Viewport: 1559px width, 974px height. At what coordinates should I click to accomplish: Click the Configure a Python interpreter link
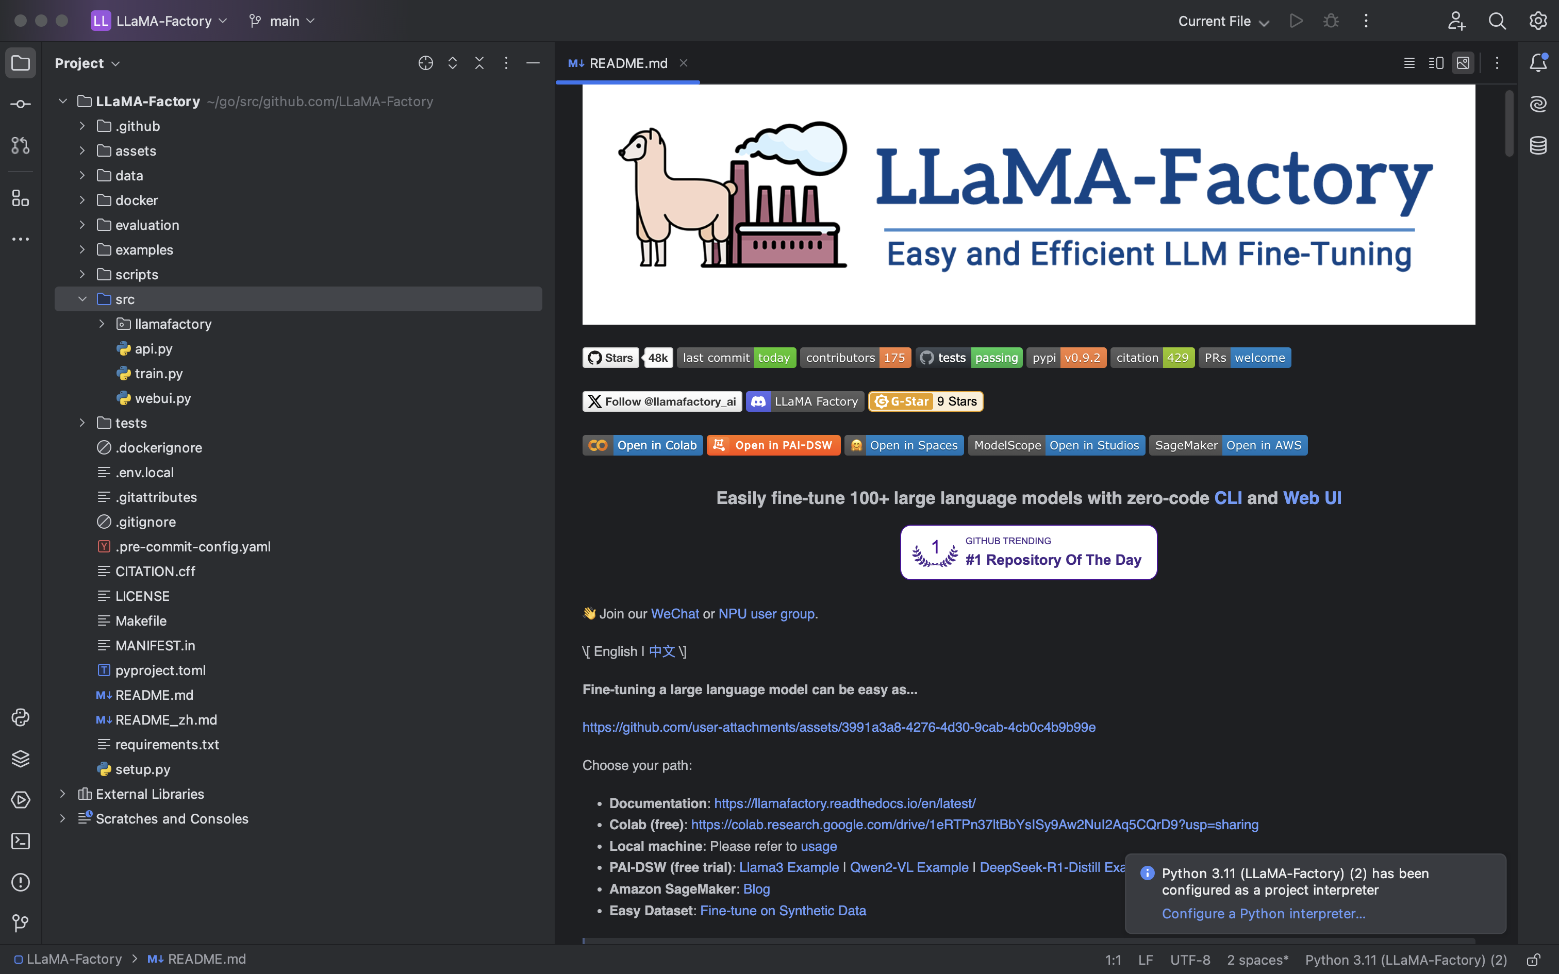tap(1264, 913)
